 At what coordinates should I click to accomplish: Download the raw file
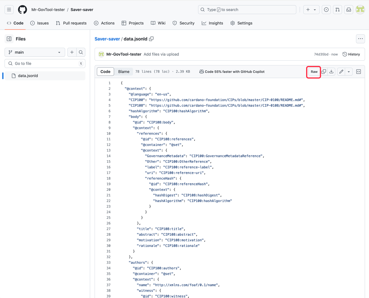point(331,72)
